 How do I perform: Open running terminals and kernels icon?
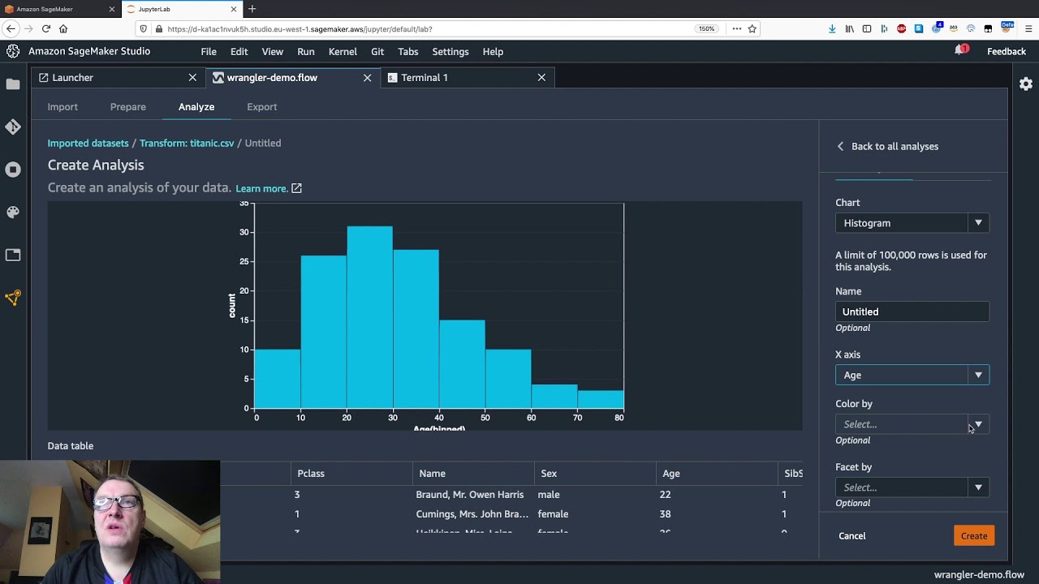(13, 170)
